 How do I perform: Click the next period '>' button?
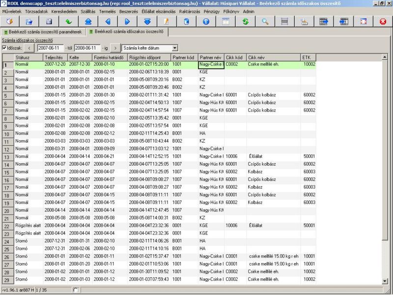pos(115,48)
